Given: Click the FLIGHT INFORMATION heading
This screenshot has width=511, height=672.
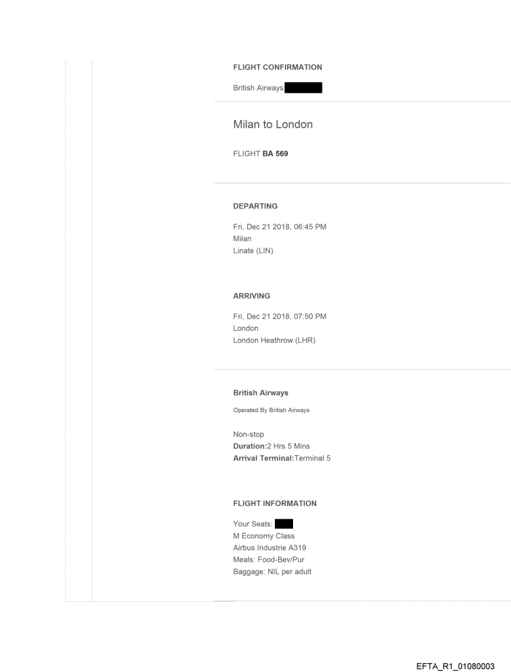Looking at the screenshot, I should click(x=274, y=504).
